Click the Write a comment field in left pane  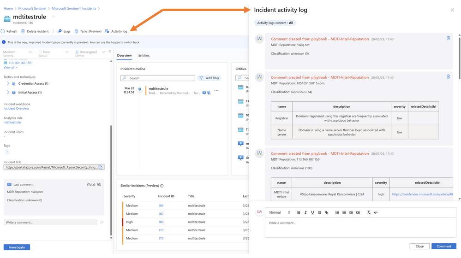tap(50, 222)
